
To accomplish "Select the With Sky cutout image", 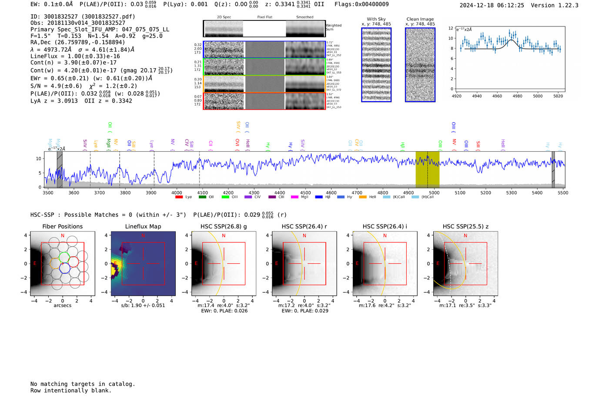I will [376, 65].
